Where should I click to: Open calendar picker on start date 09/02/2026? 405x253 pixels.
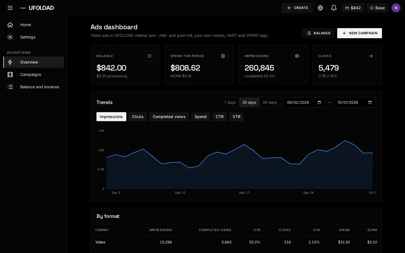pos(319,102)
